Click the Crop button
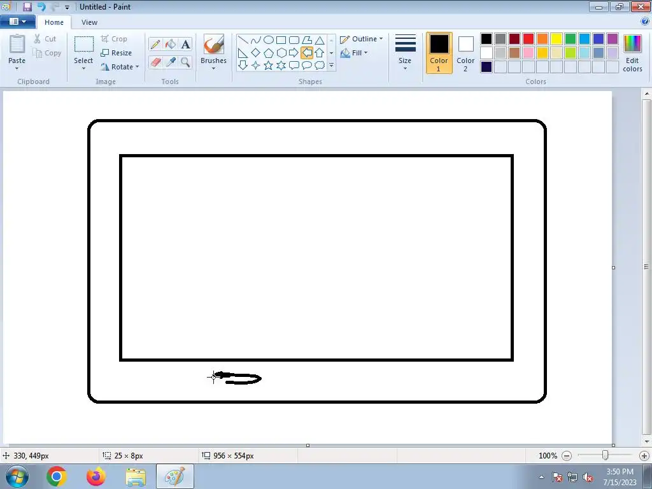 tap(114, 39)
